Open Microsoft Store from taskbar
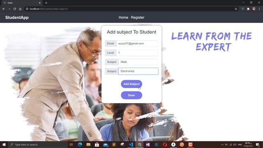 (x=97, y=144)
